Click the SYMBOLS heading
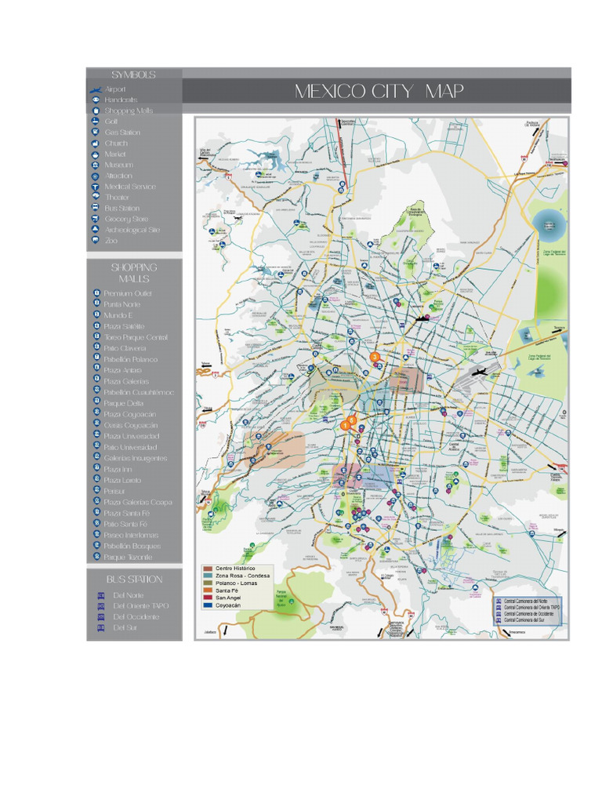The width and height of the screenshot is (602, 803). (133, 74)
